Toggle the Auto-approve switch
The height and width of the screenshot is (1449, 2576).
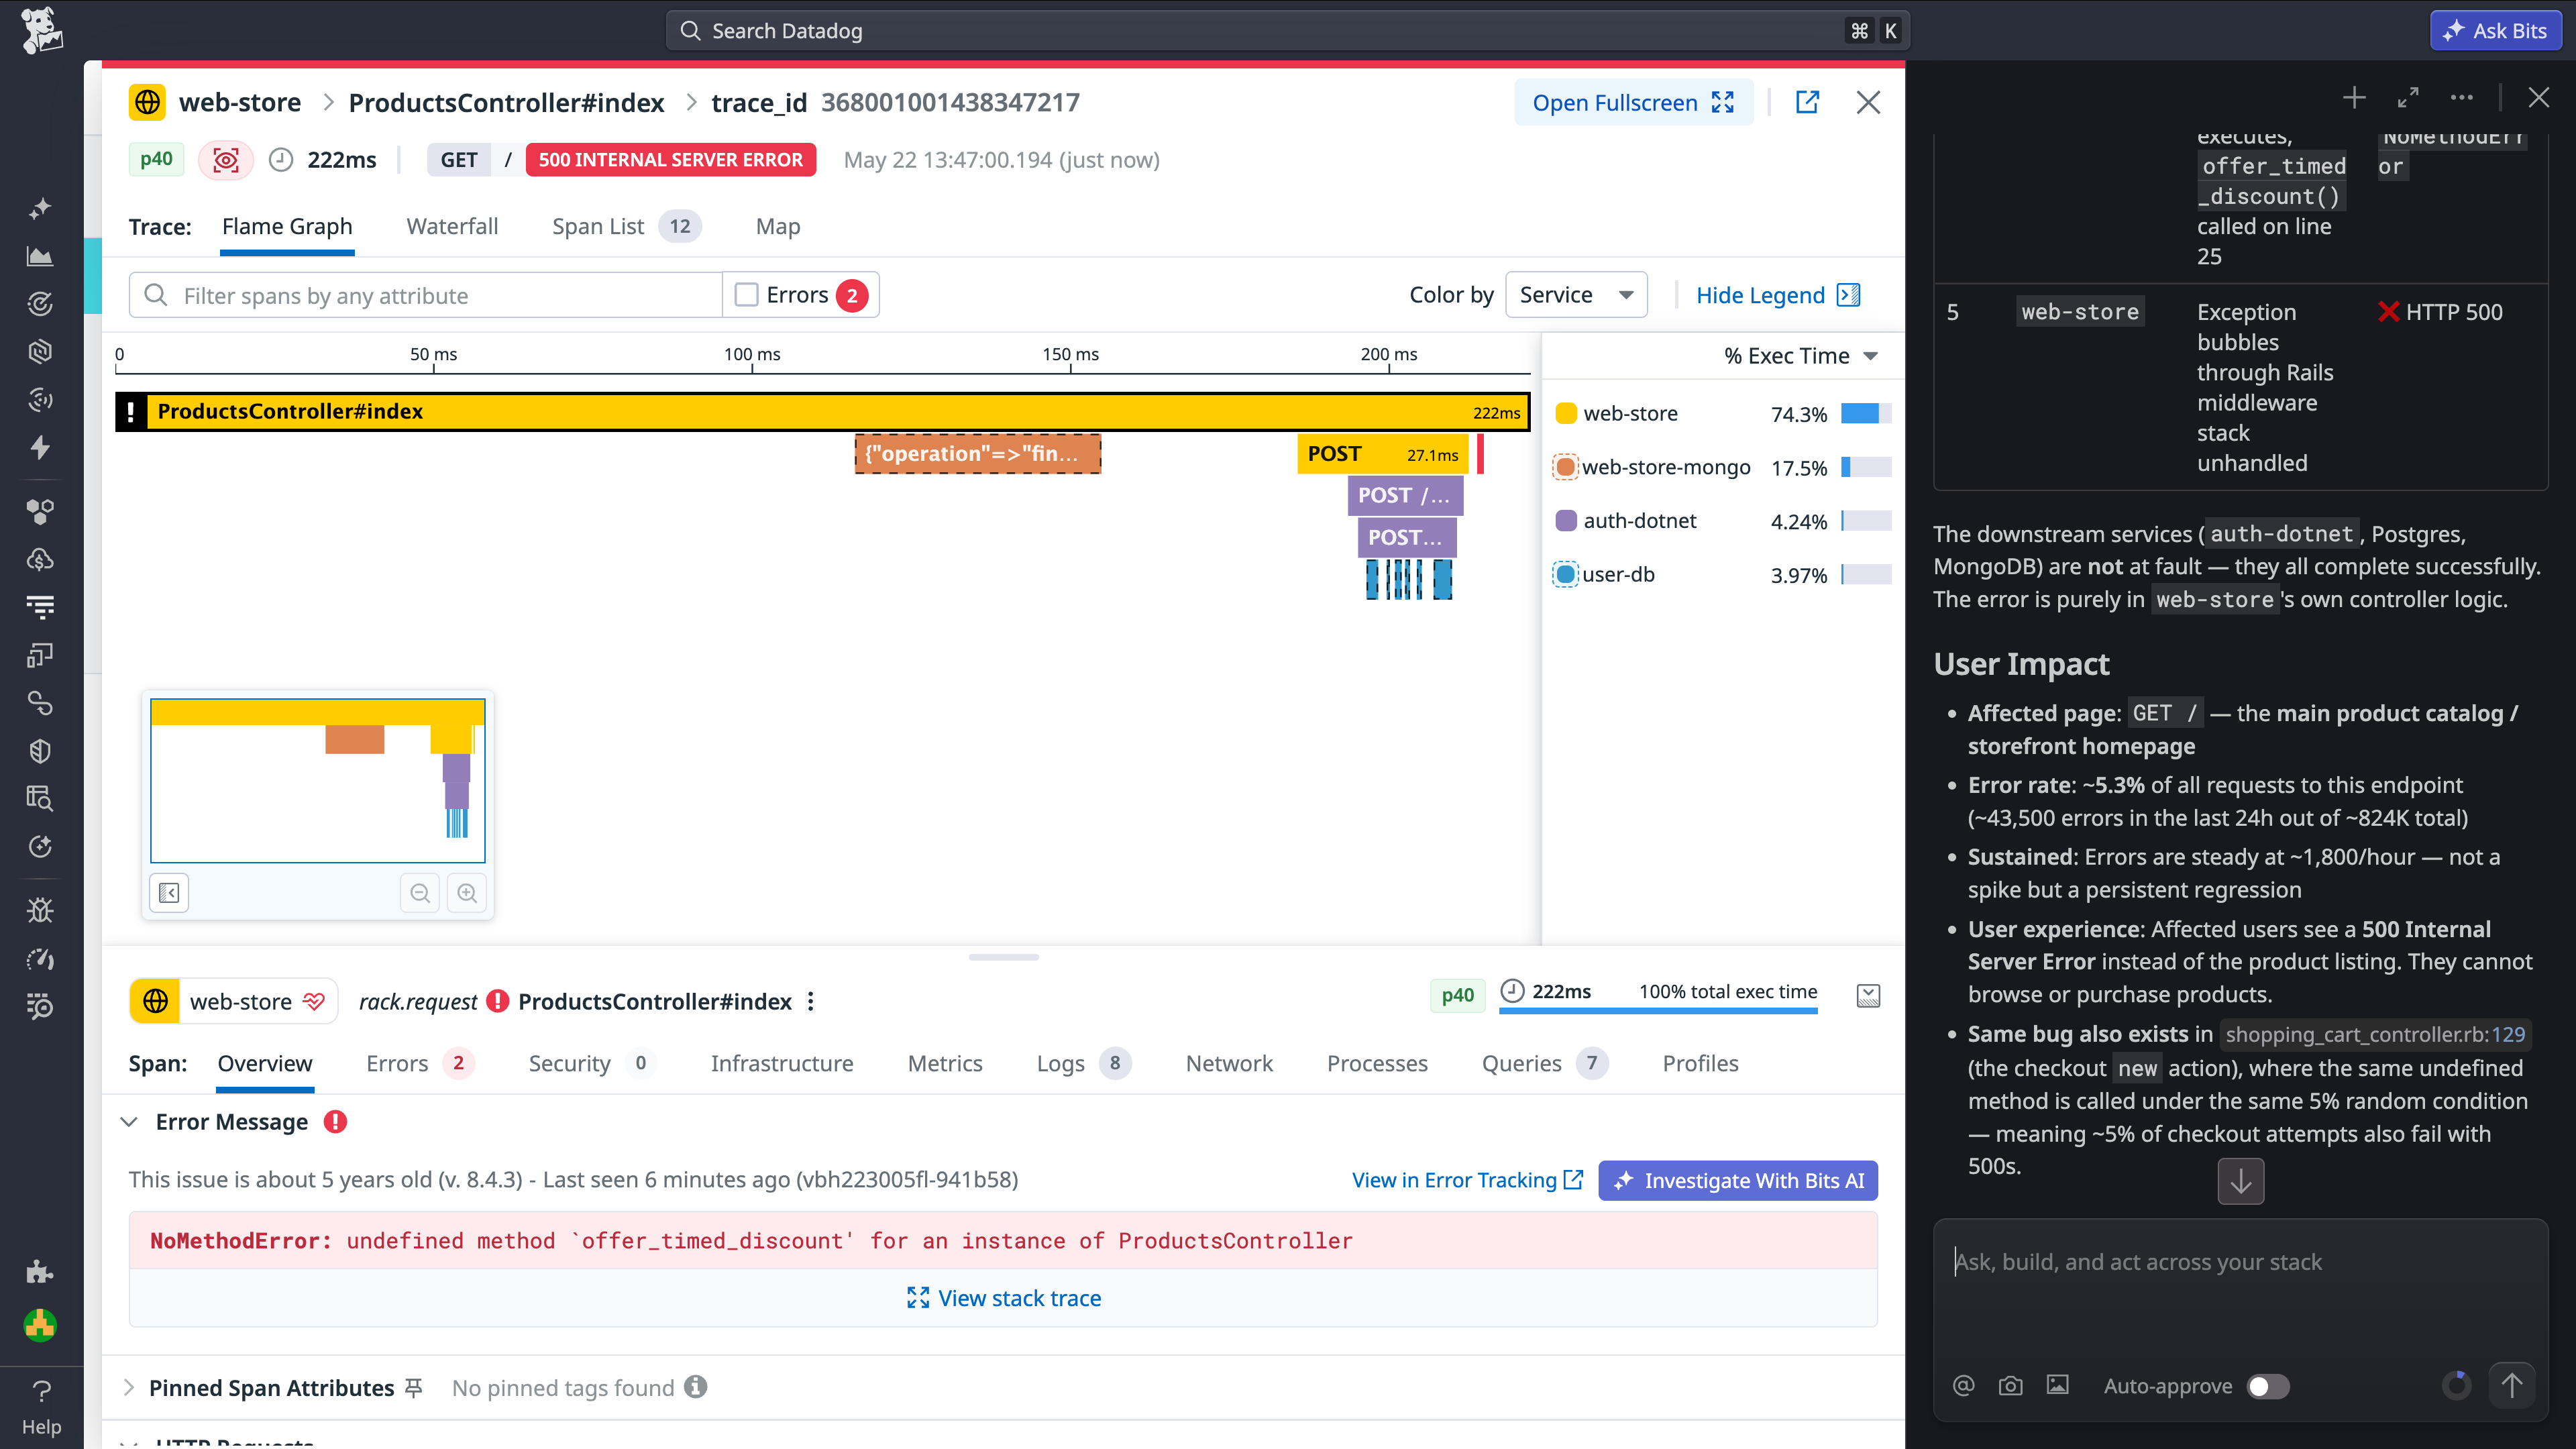2268,1386
